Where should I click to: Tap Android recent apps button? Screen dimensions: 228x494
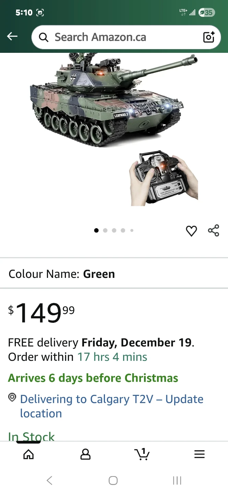(177, 481)
